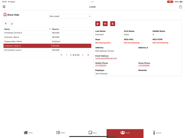Image resolution: width=185 pixels, height=138 pixels.
Task: Open email link ccrannachr6@email.com
Action: click(106, 58)
